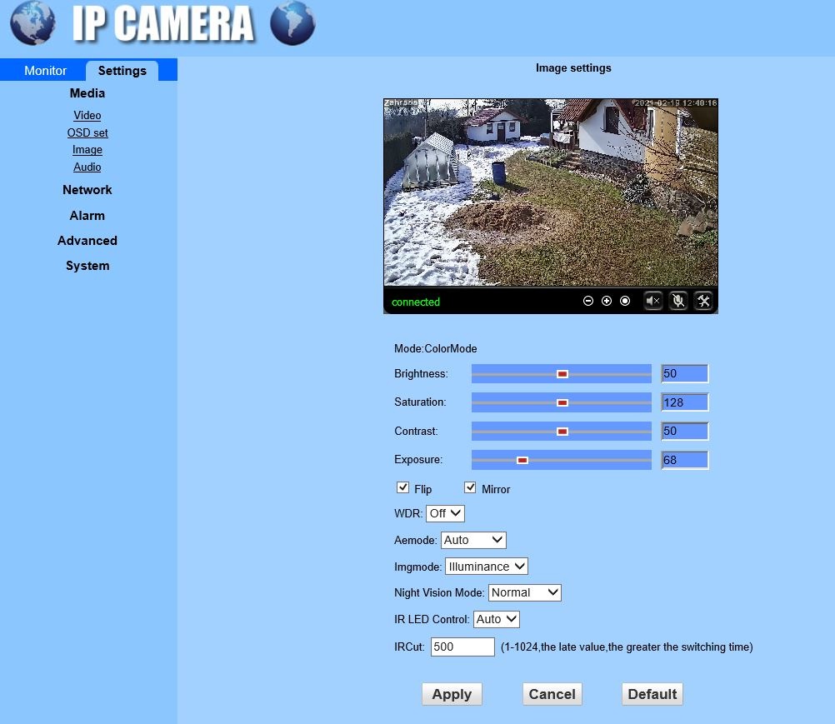
Task: Change the Night Vision Mode selection
Action: point(524,592)
